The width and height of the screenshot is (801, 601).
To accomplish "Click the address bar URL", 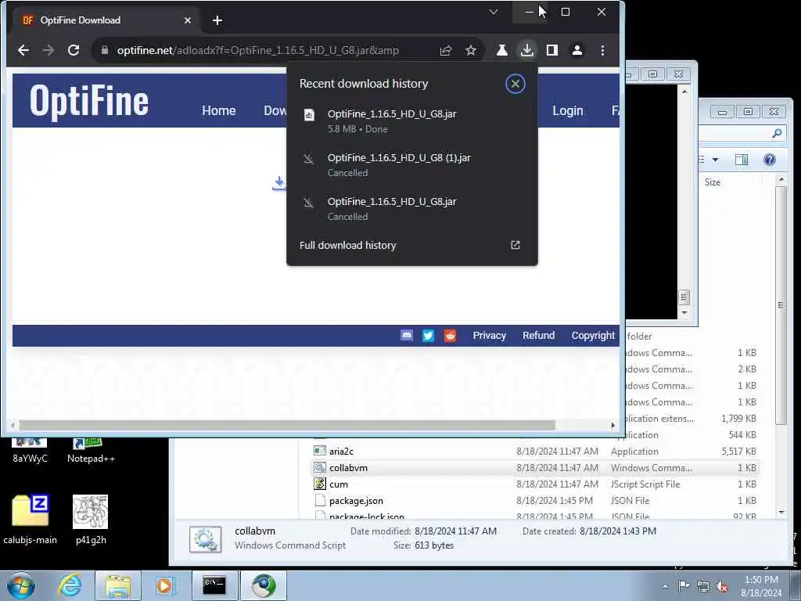I will click(x=258, y=50).
